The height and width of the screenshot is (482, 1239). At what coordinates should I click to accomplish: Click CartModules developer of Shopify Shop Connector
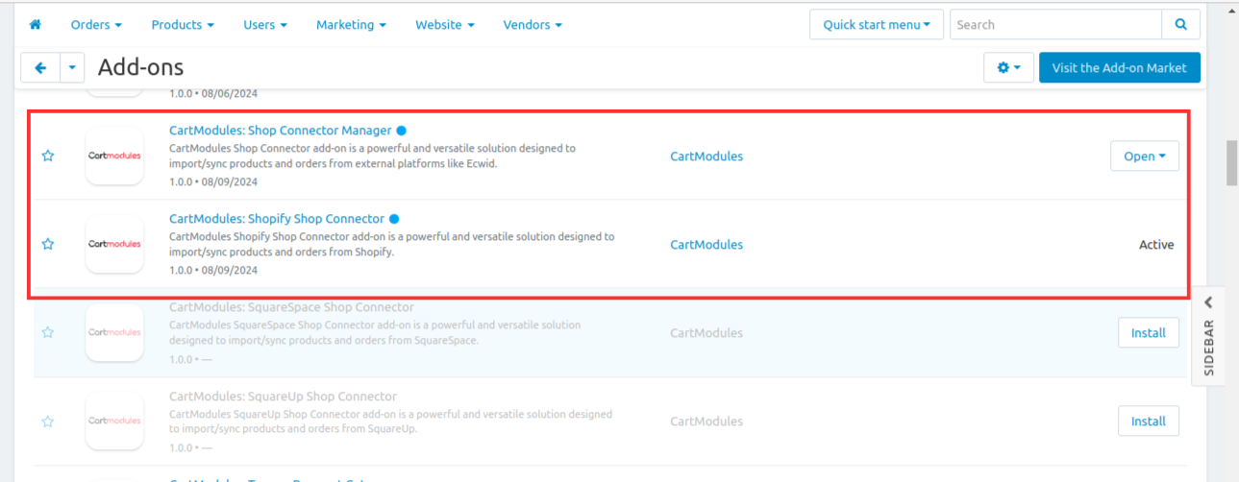pos(706,244)
